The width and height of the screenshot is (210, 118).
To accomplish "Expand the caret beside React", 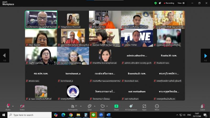I will pyautogui.click(x=107, y=106).
